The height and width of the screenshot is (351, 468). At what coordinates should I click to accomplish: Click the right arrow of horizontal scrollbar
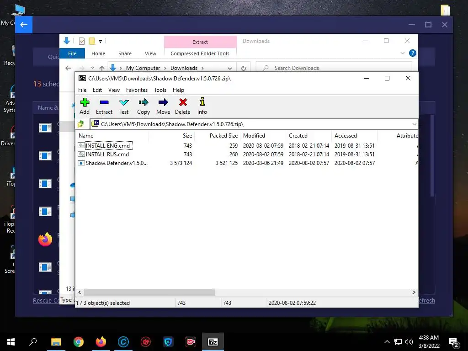pos(414,292)
